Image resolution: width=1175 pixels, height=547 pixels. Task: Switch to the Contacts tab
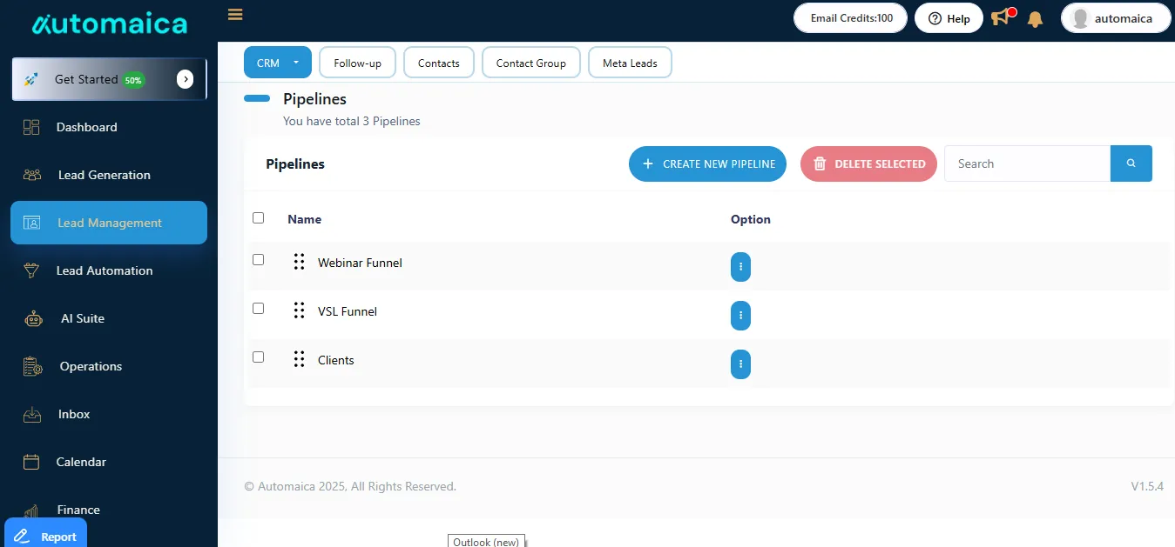pos(438,63)
